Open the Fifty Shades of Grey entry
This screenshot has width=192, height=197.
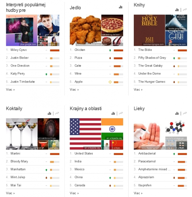point(160,58)
